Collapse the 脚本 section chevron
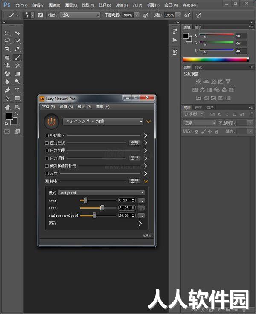Screen dimensions: 256x314 (146, 181)
